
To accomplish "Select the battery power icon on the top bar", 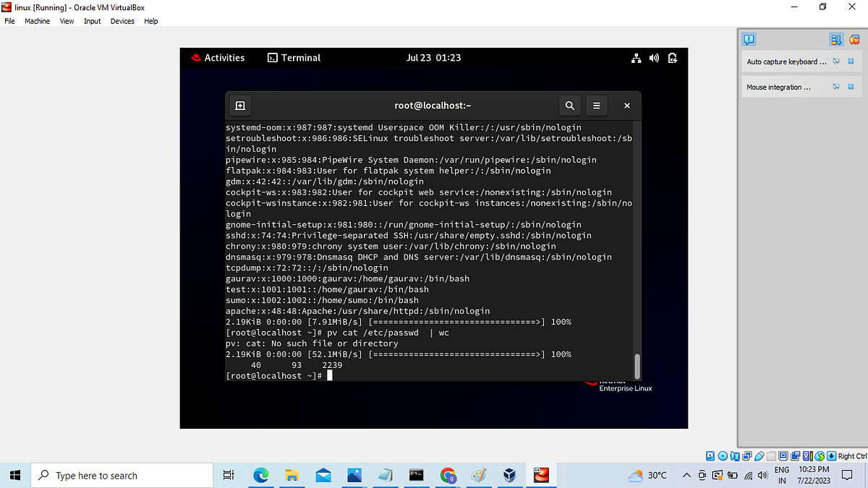I will point(673,58).
